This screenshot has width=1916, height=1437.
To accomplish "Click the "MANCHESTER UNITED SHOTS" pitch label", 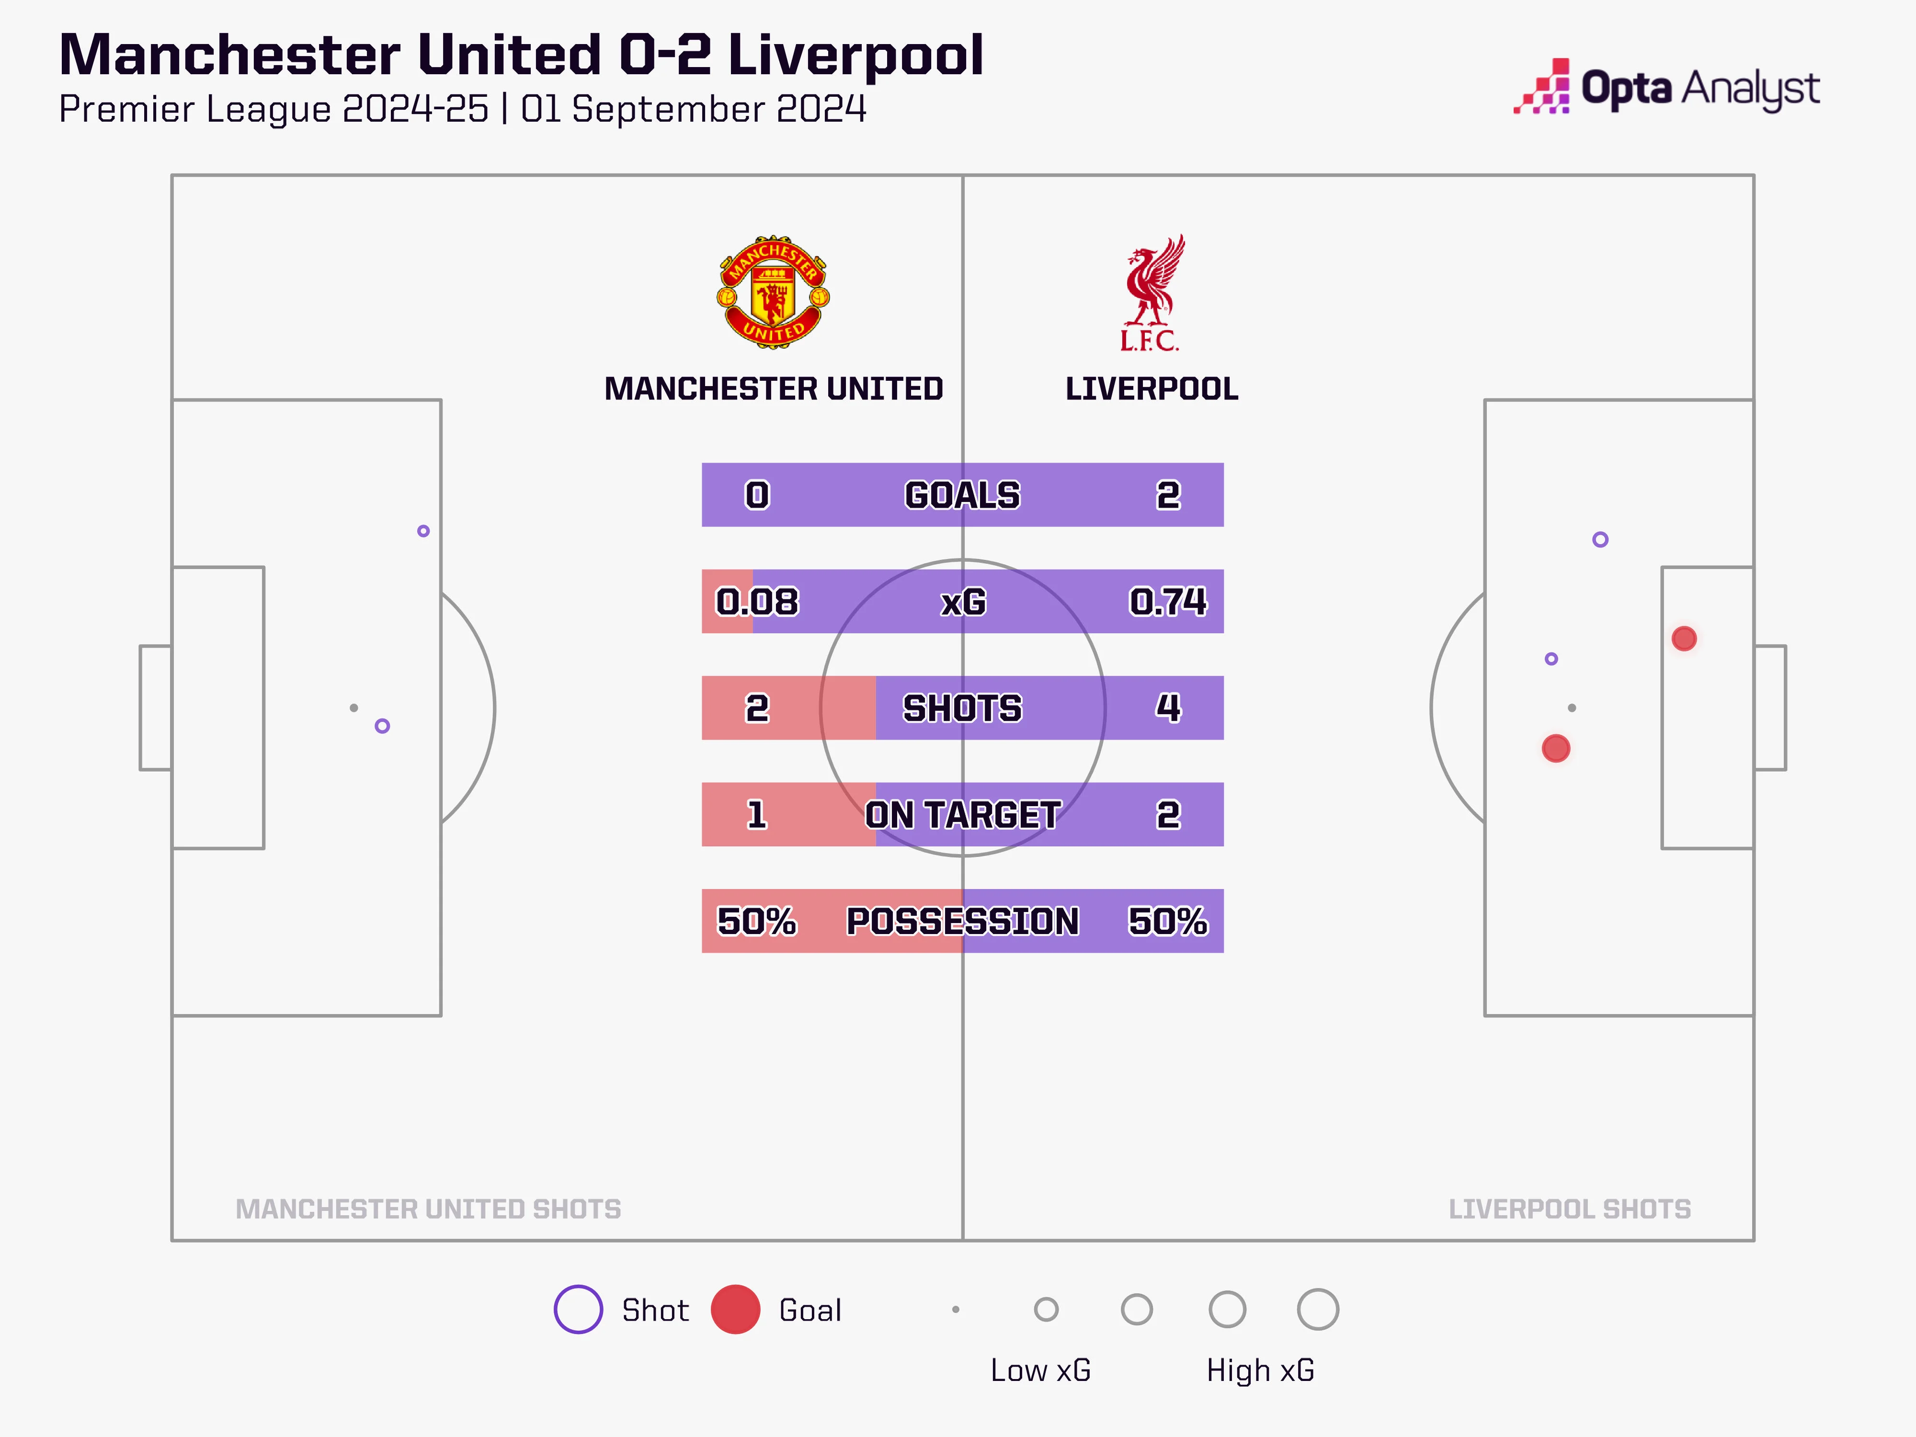I will click(x=428, y=1209).
